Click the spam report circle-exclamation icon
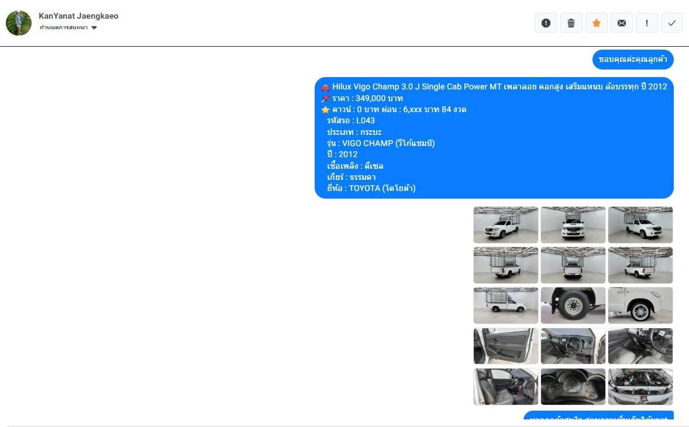This screenshot has height=427, width=689. click(x=546, y=23)
